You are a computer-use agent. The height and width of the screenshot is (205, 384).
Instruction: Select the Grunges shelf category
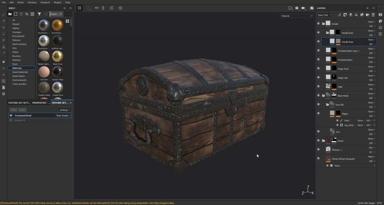[x=16, y=32]
